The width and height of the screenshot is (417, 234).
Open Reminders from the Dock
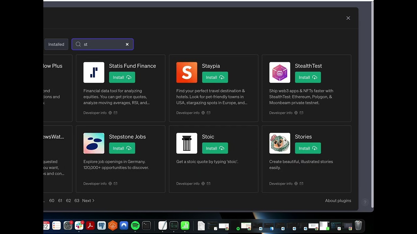click(57, 225)
